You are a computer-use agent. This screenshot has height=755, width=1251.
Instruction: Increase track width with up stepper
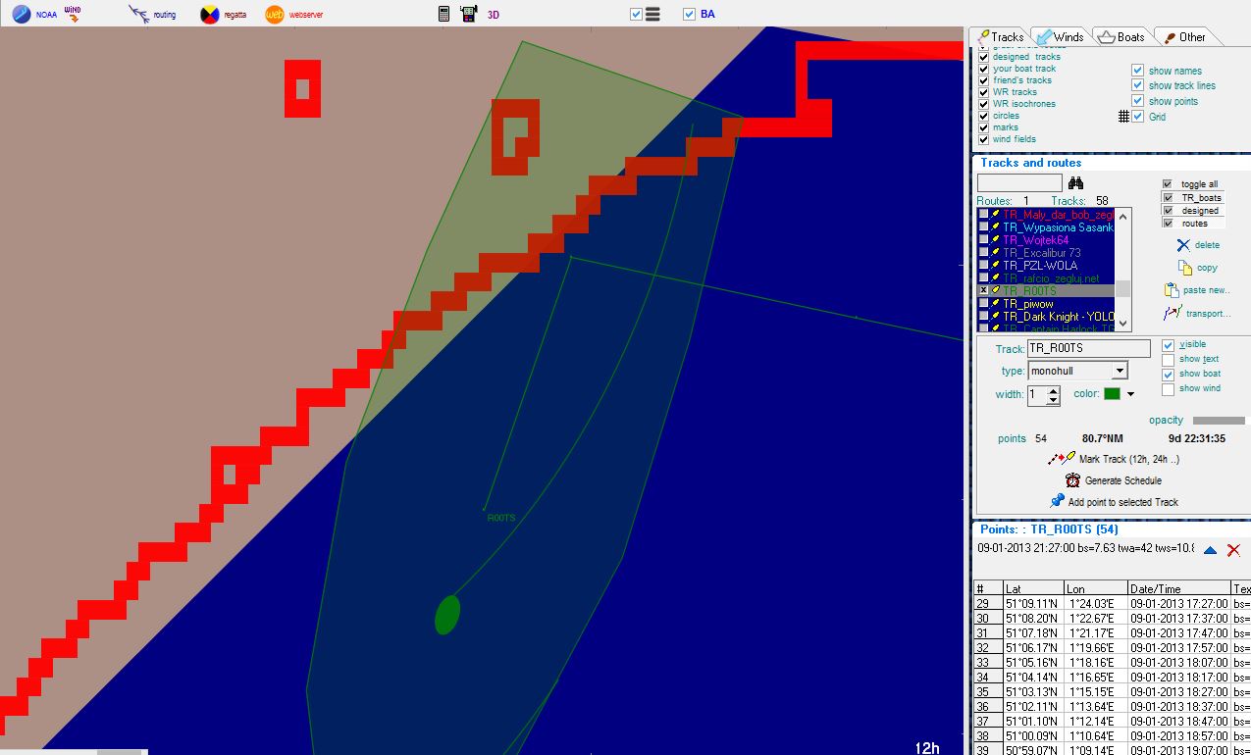[x=1053, y=390]
